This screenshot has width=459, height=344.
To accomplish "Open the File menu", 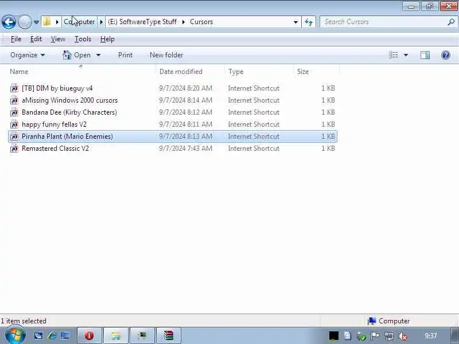I will pyautogui.click(x=16, y=39).
